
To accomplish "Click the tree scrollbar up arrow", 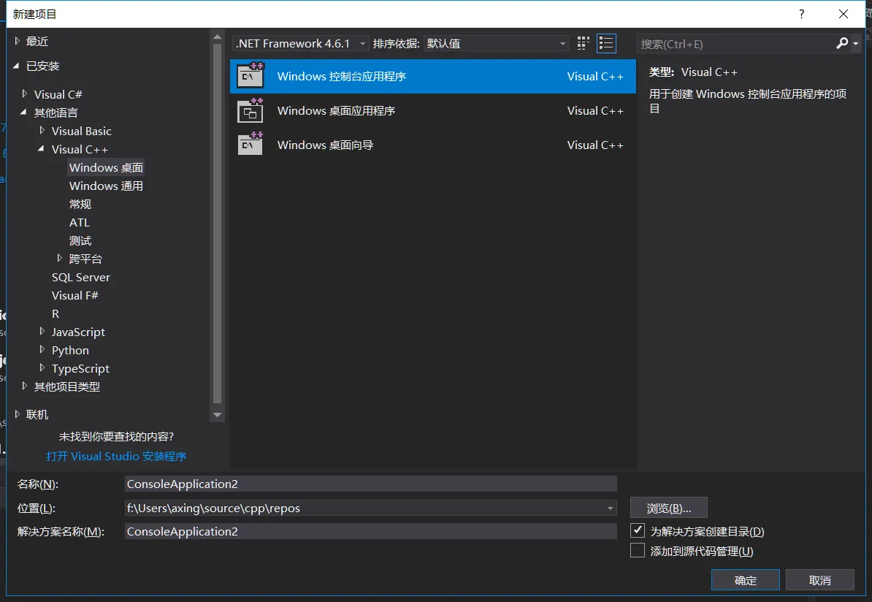I will coord(218,37).
